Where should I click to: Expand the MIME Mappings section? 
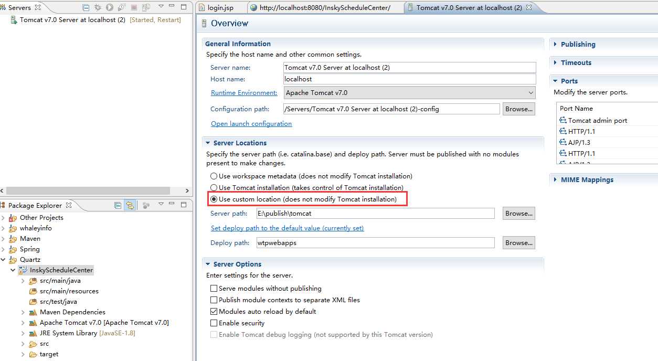(x=555, y=180)
